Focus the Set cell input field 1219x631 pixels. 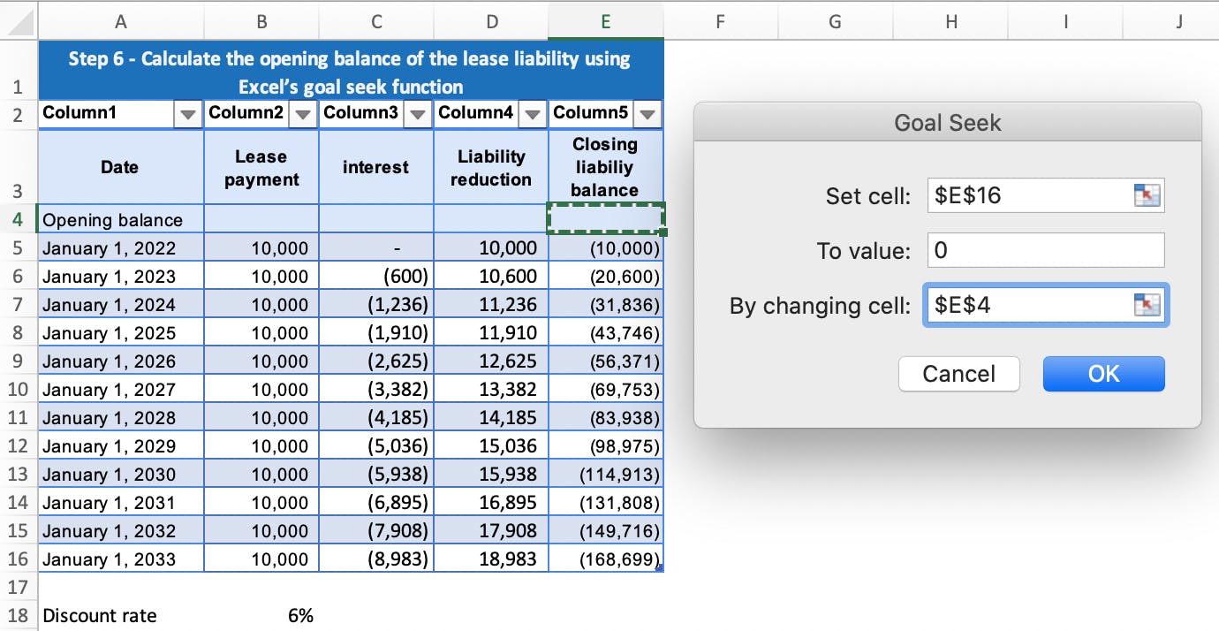(1047, 195)
